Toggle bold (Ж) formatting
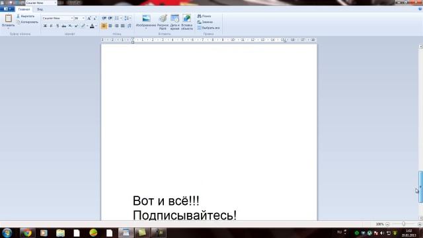Viewport: 423px width, 238px height. click(x=45, y=26)
